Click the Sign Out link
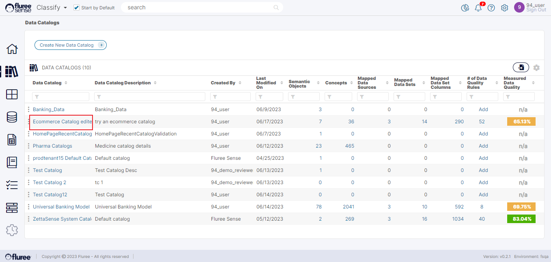The image size is (551, 262). point(536,10)
